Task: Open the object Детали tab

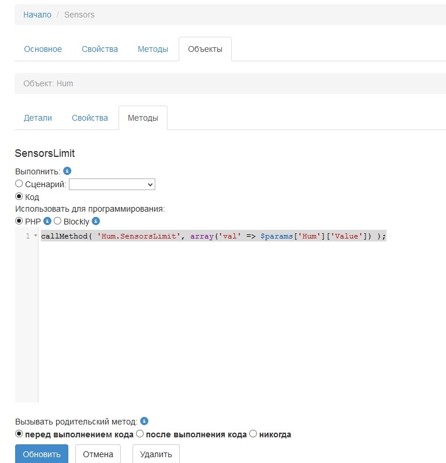Action: [x=38, y=118]
